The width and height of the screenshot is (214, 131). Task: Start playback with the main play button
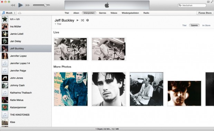pyautogui.click(x=20, y=5)
